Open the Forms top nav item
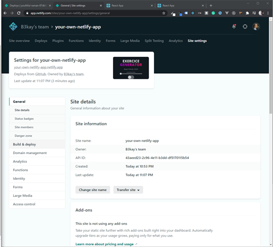 click(110, 41)
